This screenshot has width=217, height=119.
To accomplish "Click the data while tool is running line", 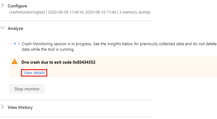I will tap(48, 50).
